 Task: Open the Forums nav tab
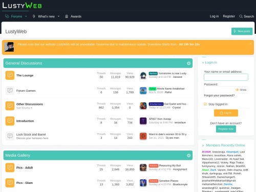coord(16,16)
